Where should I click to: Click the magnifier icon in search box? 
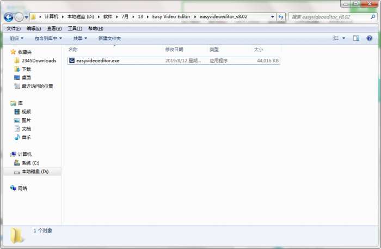click(373, 17)
